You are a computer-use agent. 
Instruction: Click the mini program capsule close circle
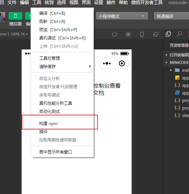coord(122,63)
